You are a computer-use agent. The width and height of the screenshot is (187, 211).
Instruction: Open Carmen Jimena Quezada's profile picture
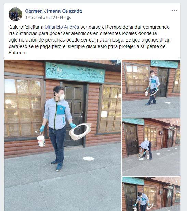click(x=15, y=14)
